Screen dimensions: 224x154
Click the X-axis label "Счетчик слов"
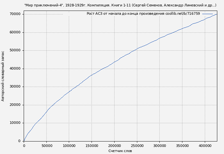[120, 151]
